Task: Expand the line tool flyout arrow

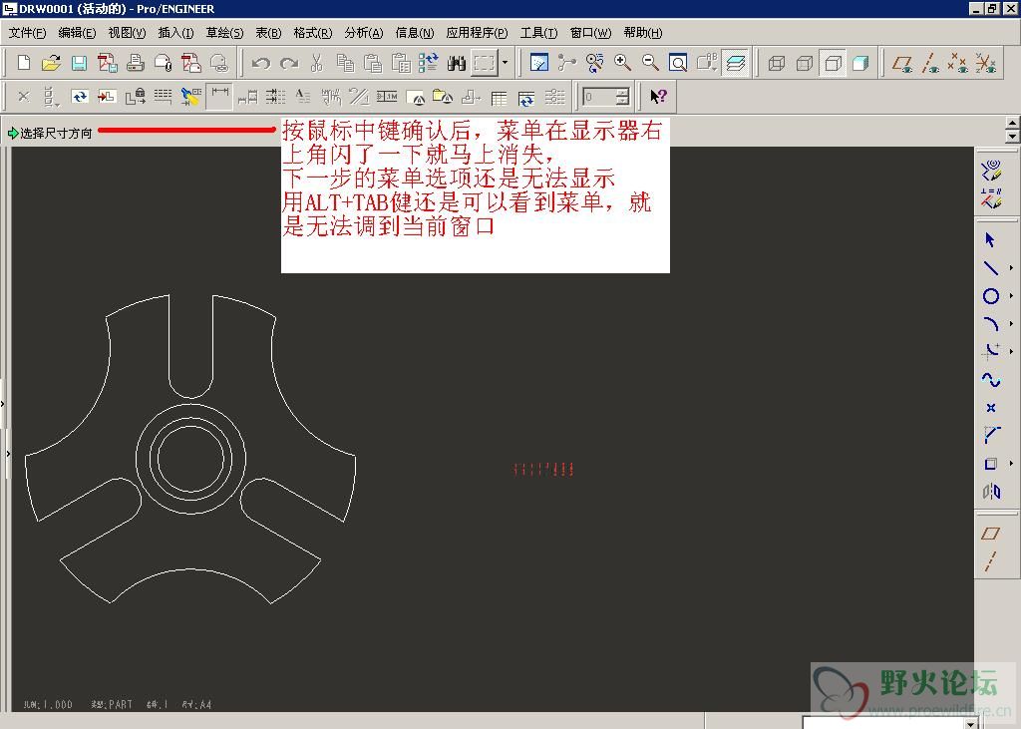Action: point(1011,267)
